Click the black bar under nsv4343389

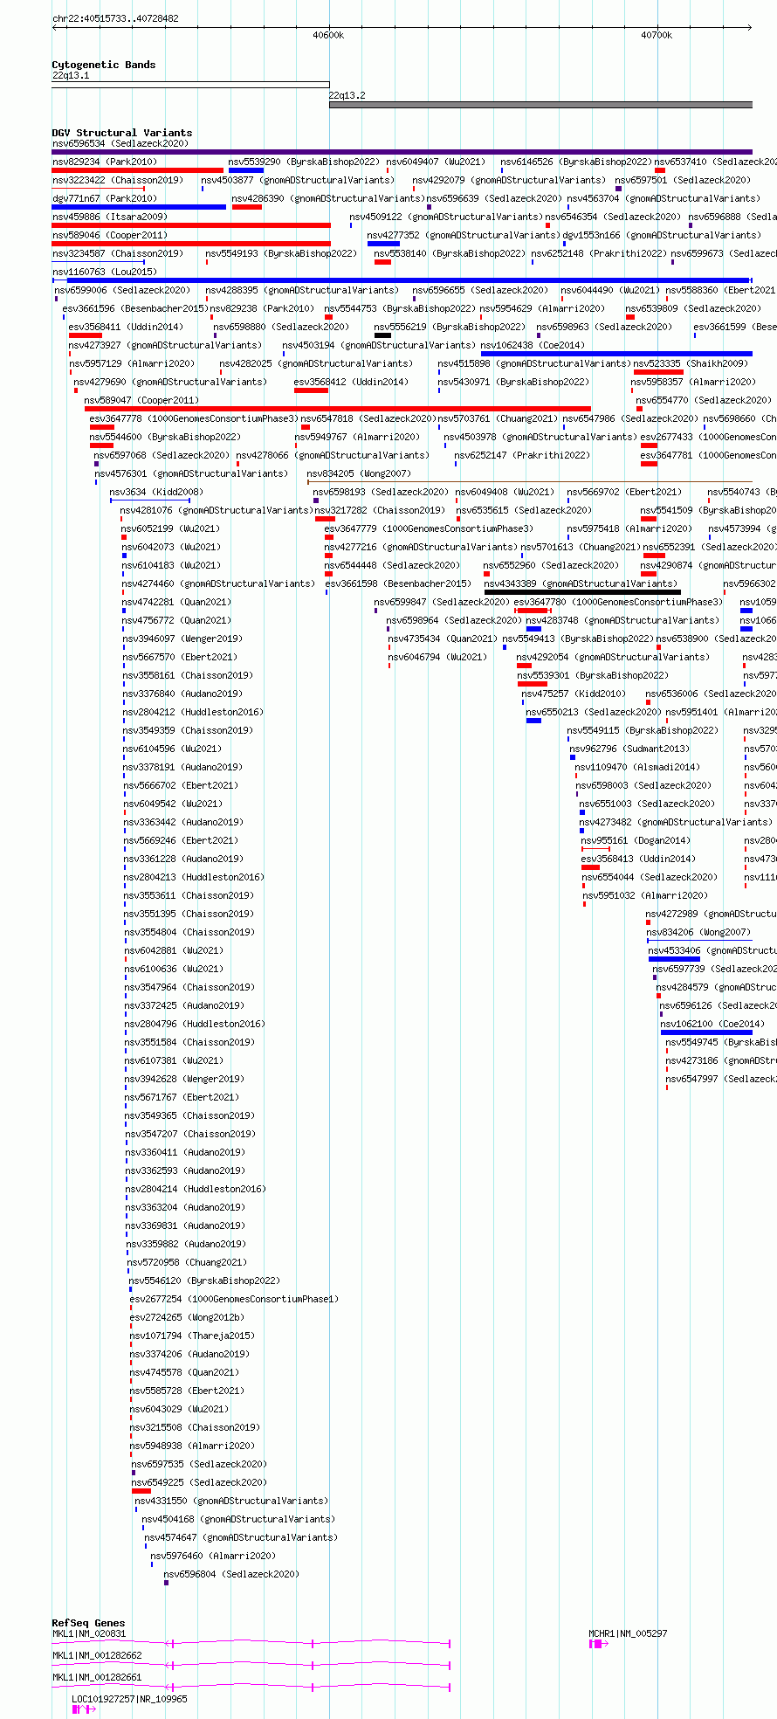(x=582, y=592)
